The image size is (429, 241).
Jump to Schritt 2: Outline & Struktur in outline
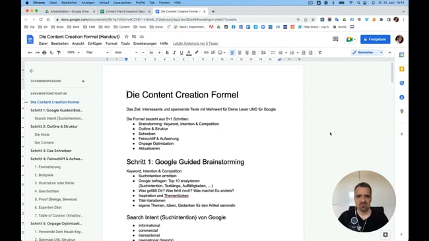(54, 126)
